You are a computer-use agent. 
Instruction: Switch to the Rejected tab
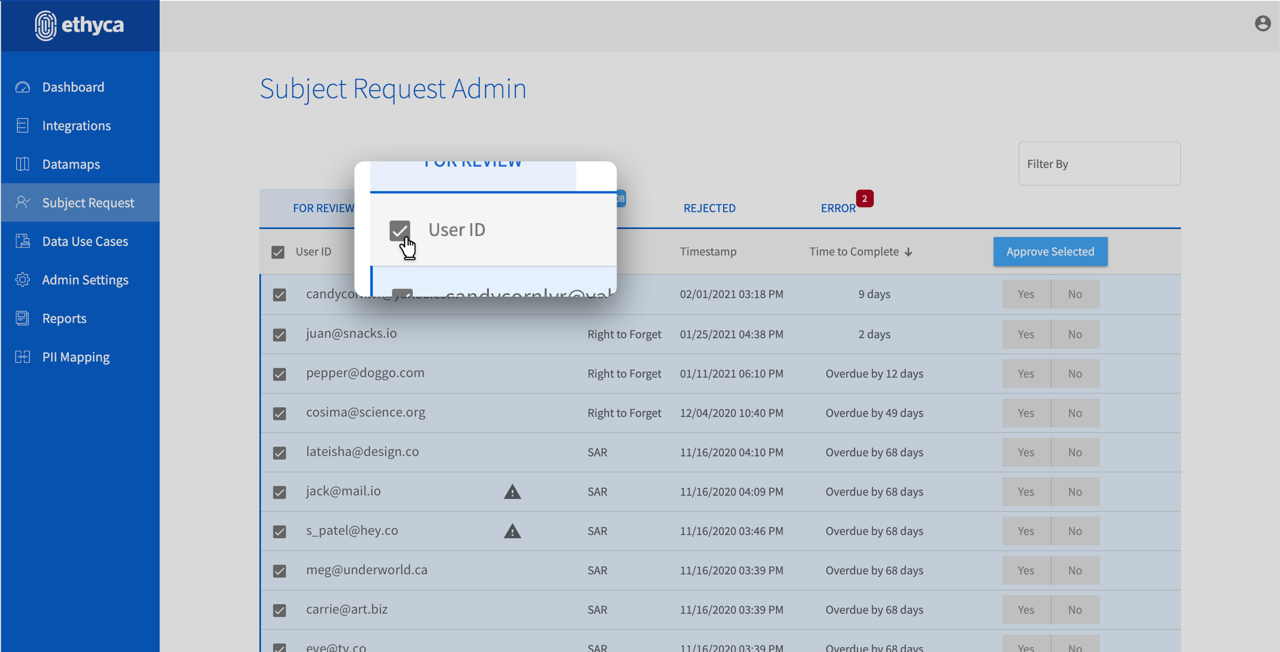(709, 208)
